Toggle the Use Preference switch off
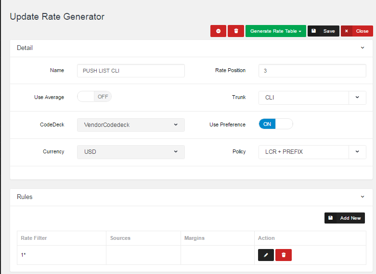 [275, 124]
